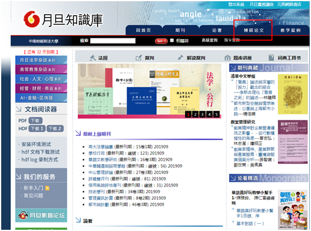Select 月旦法学杂誌系列 in the sidebar
Image resolution: width=311 pixels, height=231 pixels.
pos(41,60)
